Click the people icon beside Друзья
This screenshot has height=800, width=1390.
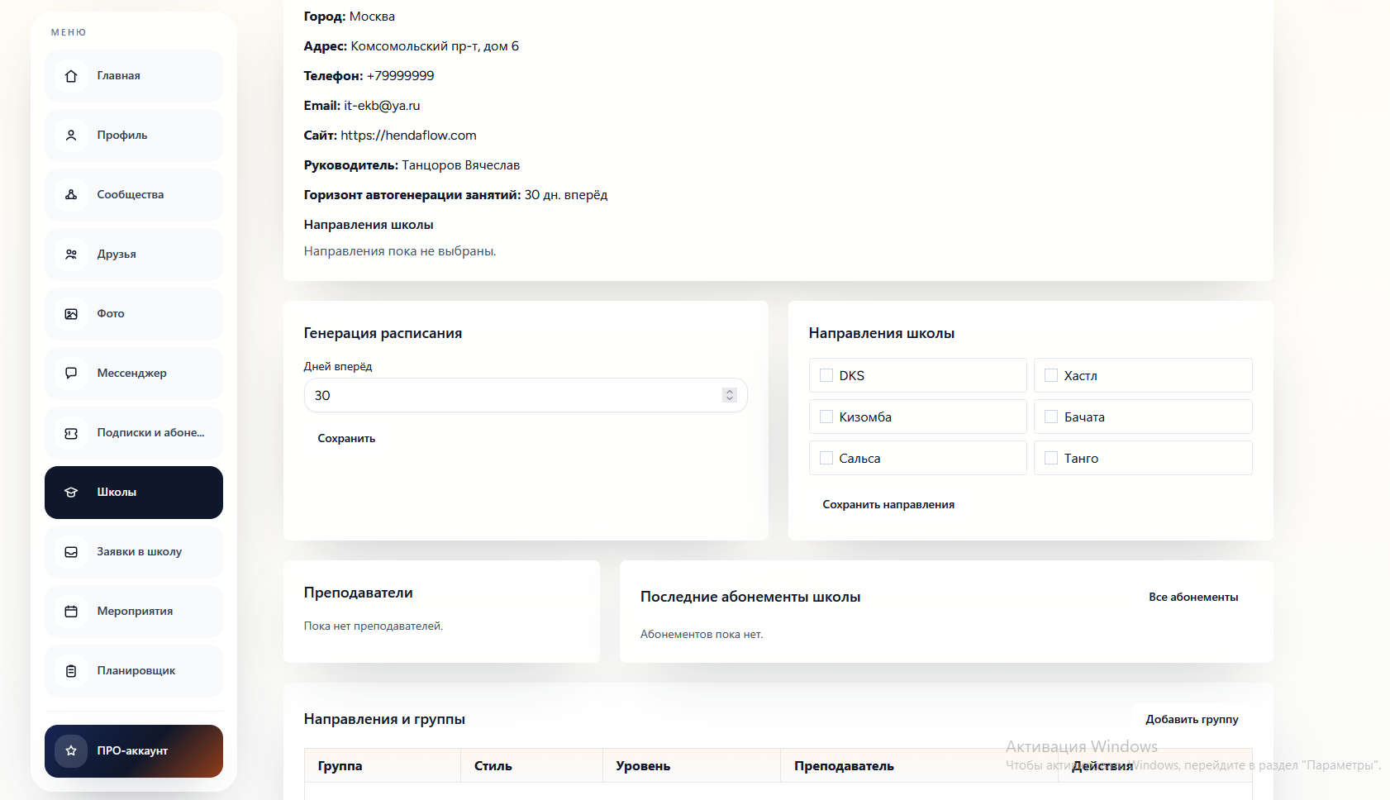(71, 255)
